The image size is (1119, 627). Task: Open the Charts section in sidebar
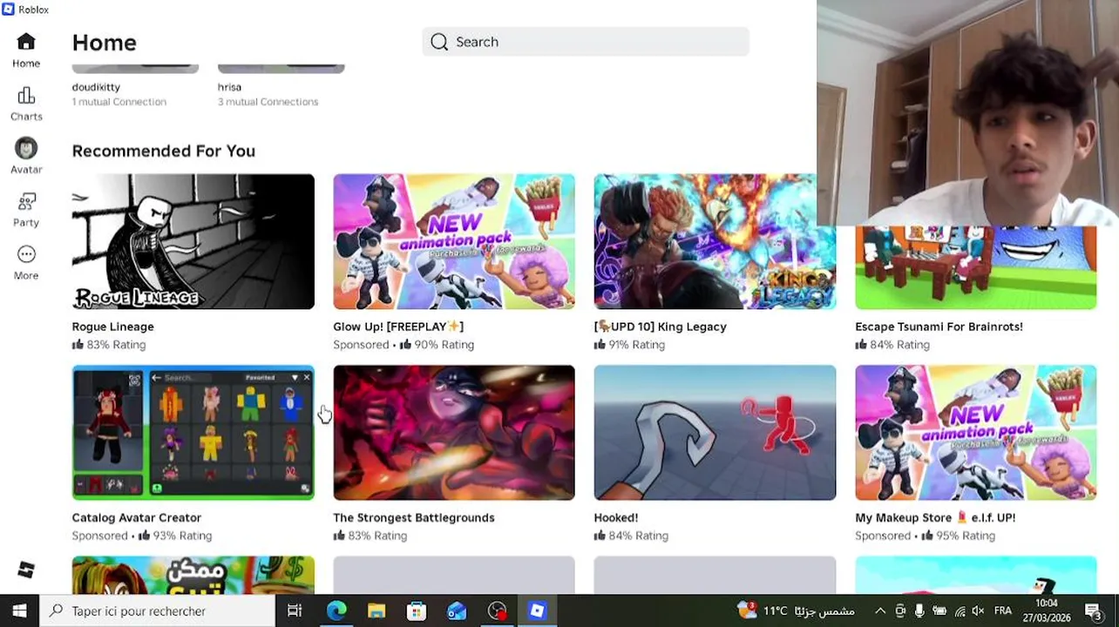26,104
